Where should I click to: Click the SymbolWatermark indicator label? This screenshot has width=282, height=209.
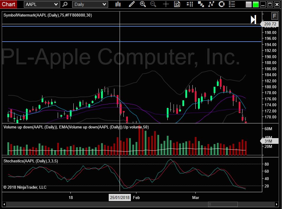tap(48, 15)
